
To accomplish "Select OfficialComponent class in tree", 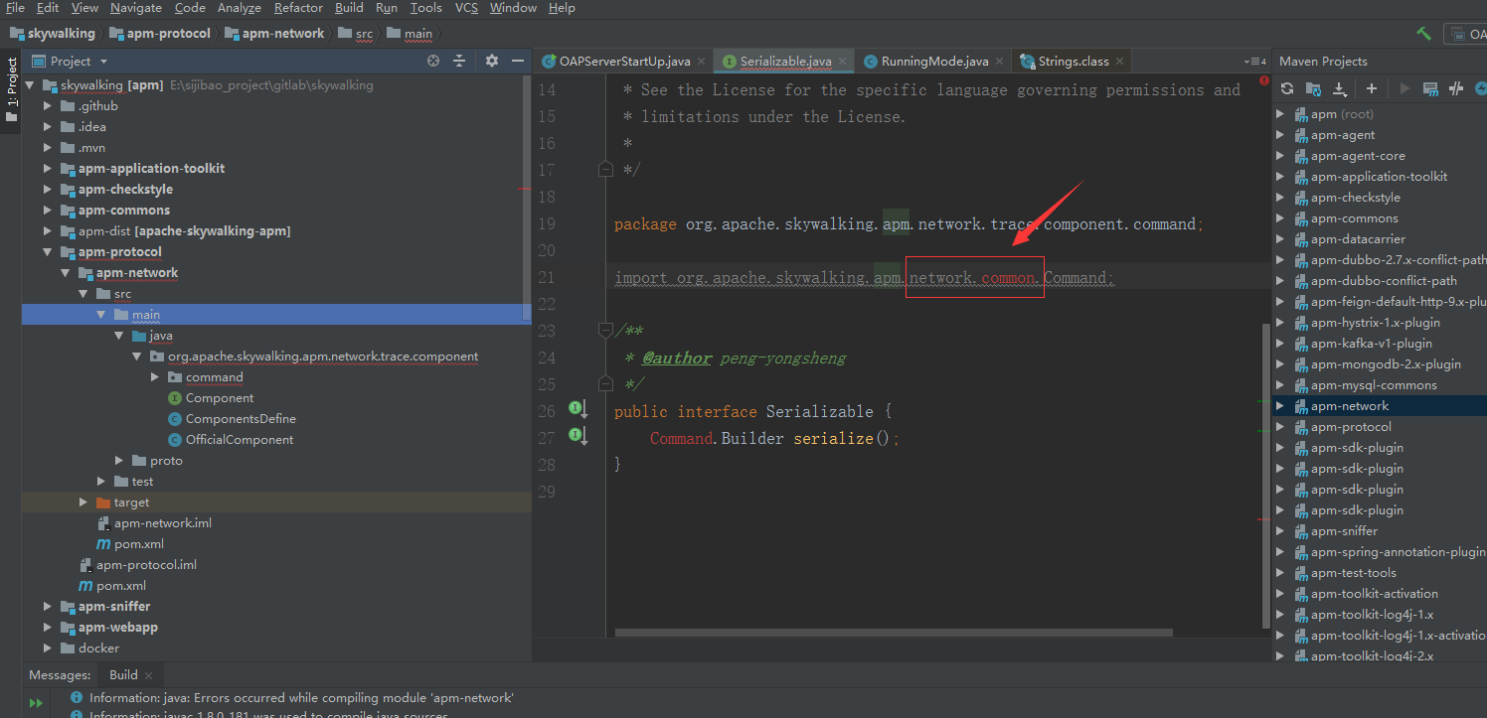I will coord(239,439).
